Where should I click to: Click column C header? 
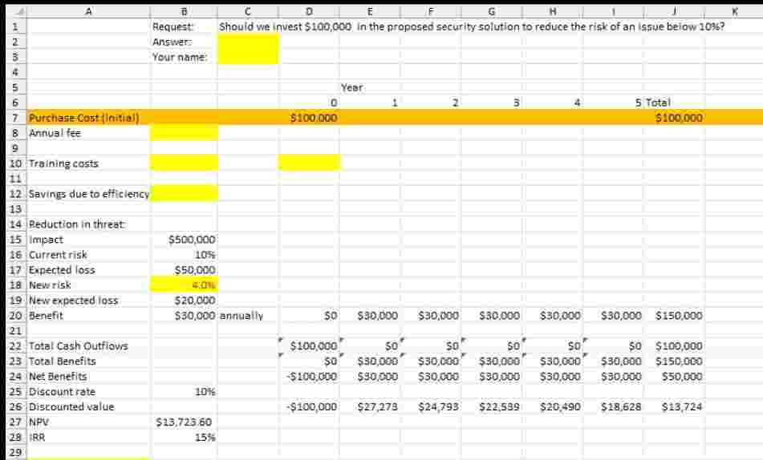[248, 11]
